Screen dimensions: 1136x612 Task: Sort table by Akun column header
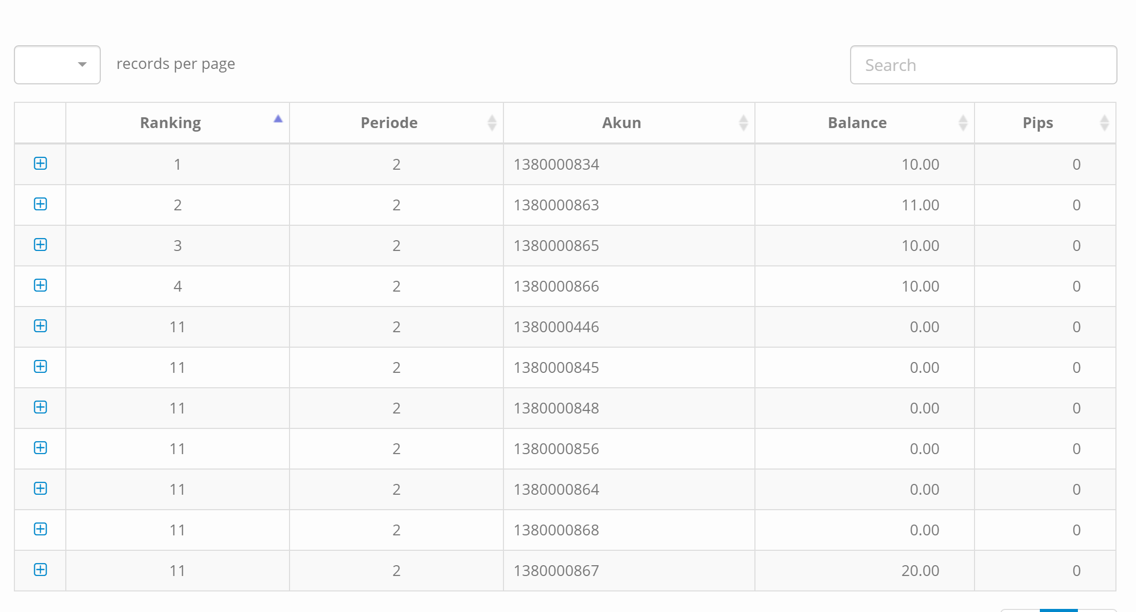point(621,123)
